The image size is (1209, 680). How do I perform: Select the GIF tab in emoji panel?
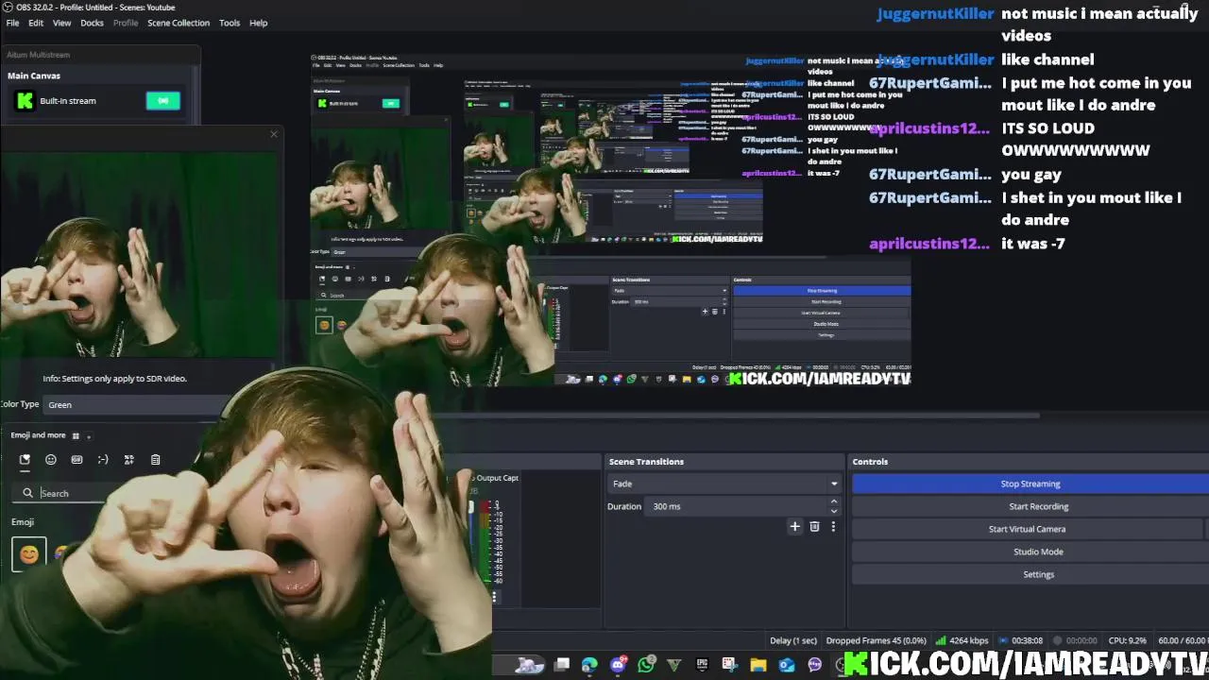click(x=77, y=460)
